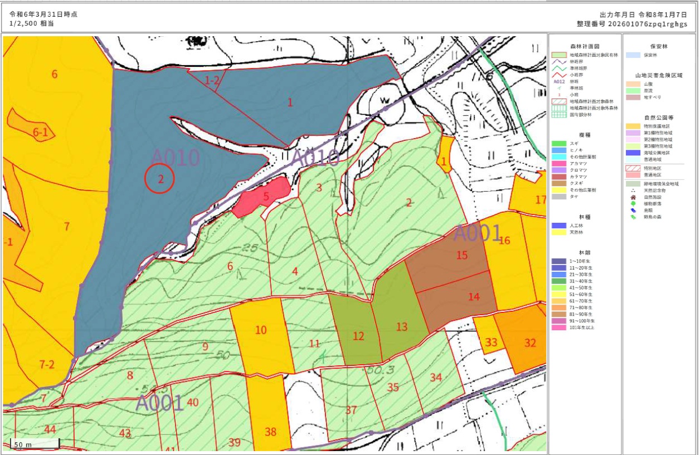
Task: Click the green 準林班界 line symbol
Action: [x=558, y=68]
